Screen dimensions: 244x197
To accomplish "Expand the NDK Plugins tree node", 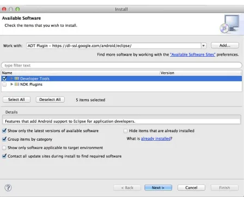I will [x=11, y=84].
